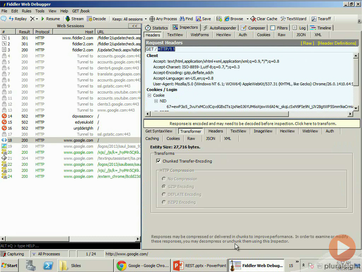
Task: Open the AutoResponder tab
Action: tap(220, 28)
